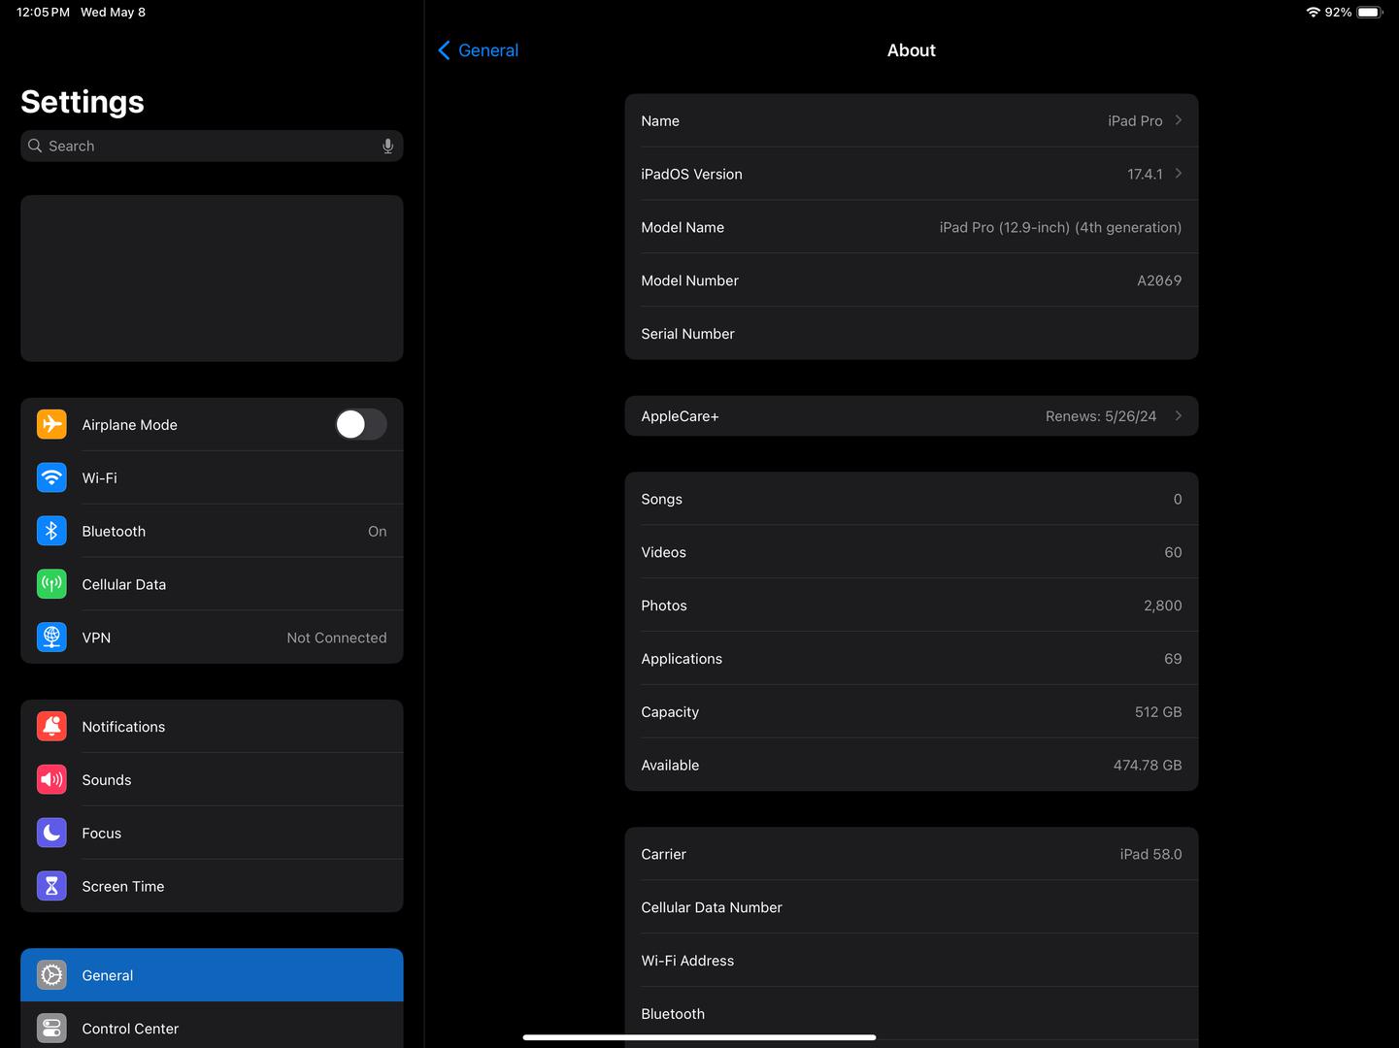Tap the Model Name row
Image resolution: width=1399 pixels, height=1048 pixels.
[x=912, y=227]
